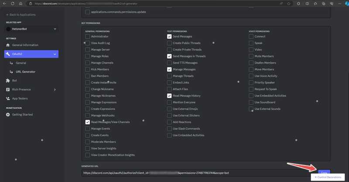Screen dimensions: 349x182
Task: Collapse the OAuth2 section chevron
Action: (x=55, y=54)
